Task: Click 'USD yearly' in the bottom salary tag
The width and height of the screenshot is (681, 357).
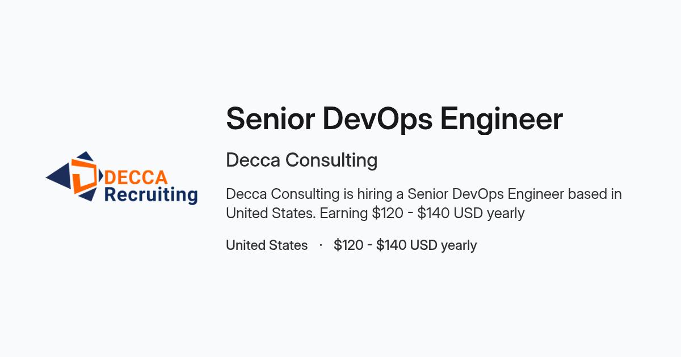Action: click(443, 245)
